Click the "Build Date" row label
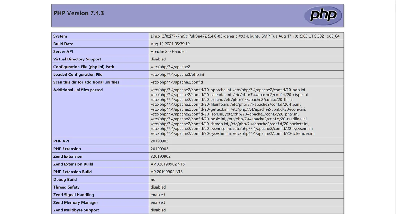 click(x=63, y=44)
